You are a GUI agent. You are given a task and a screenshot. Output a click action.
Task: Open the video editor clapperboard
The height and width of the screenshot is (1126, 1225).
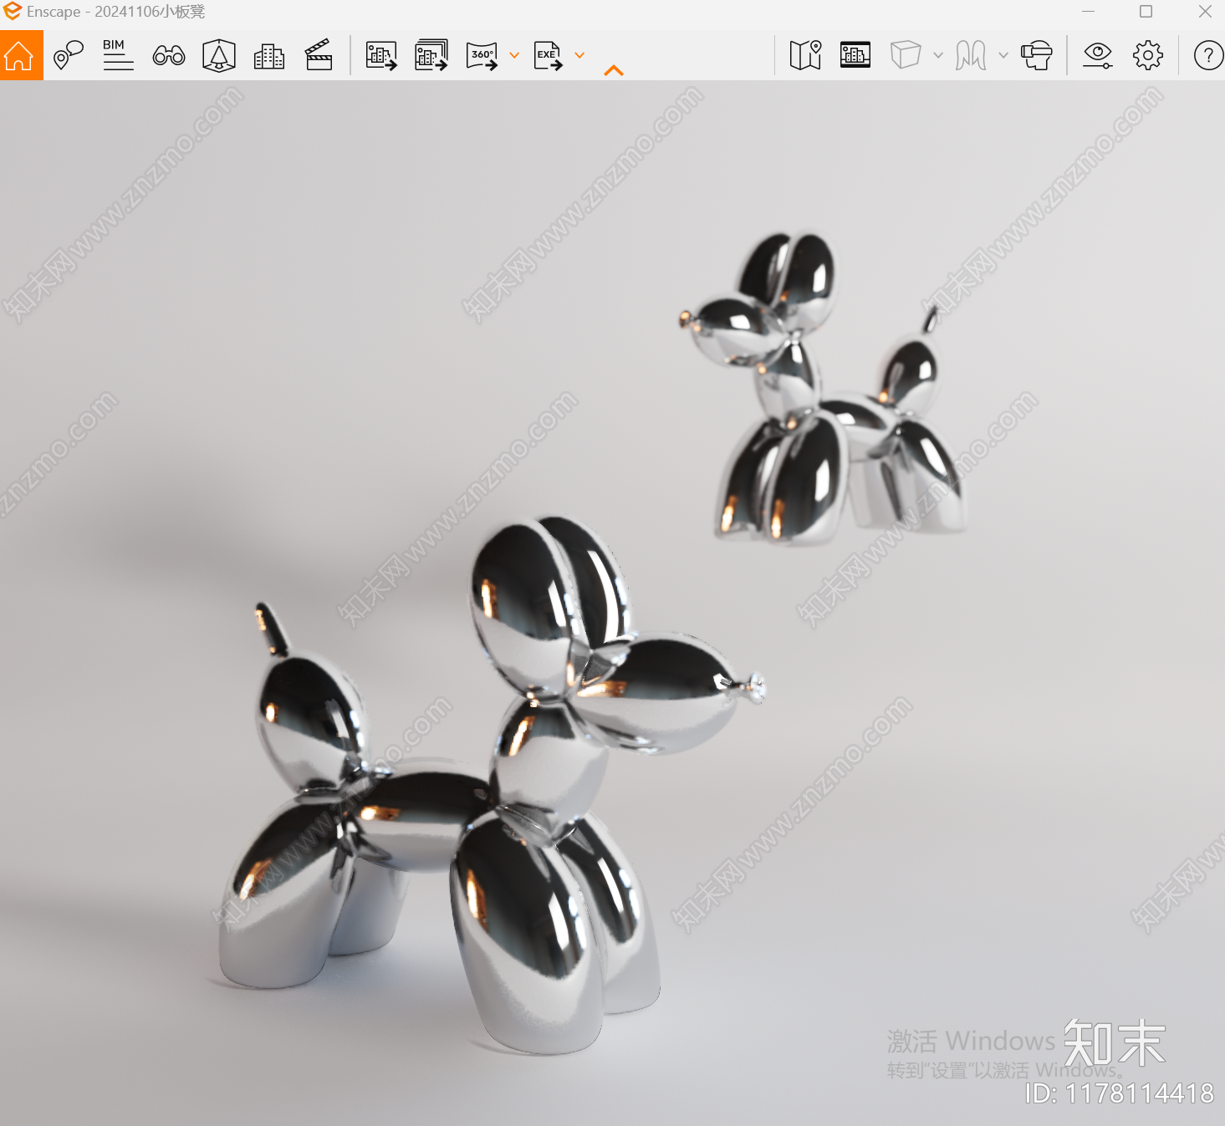(319, 56)
